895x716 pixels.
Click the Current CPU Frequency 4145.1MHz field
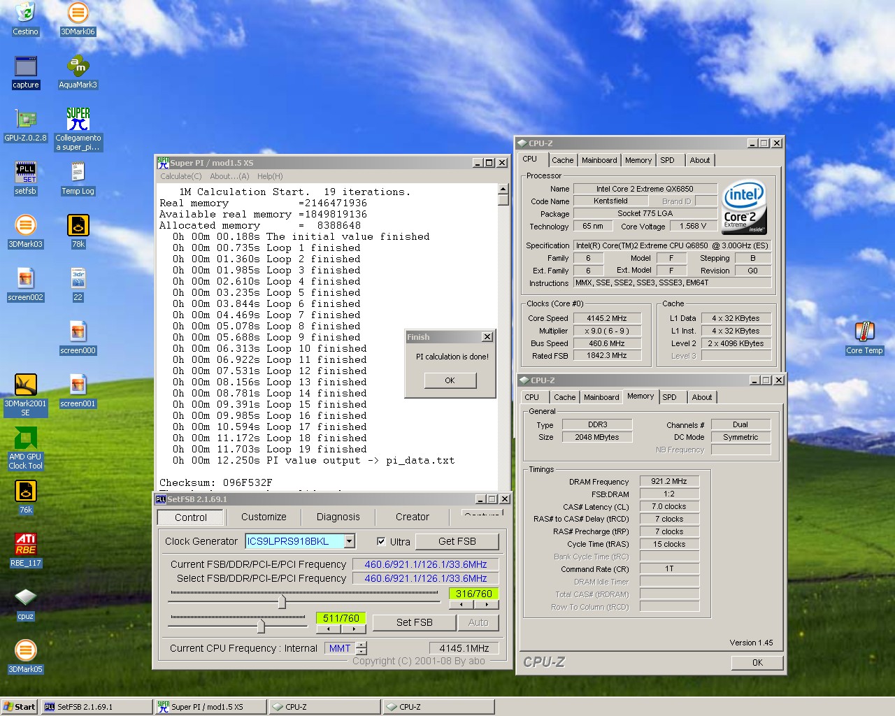click(x=464, y=648)
